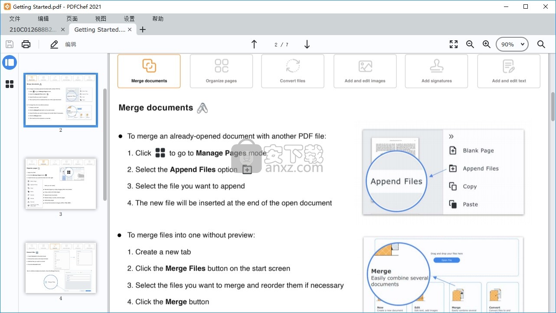This screenshot has width=556, height=313.
Task: Open the 文件 menu
Action: pos(15,19)
